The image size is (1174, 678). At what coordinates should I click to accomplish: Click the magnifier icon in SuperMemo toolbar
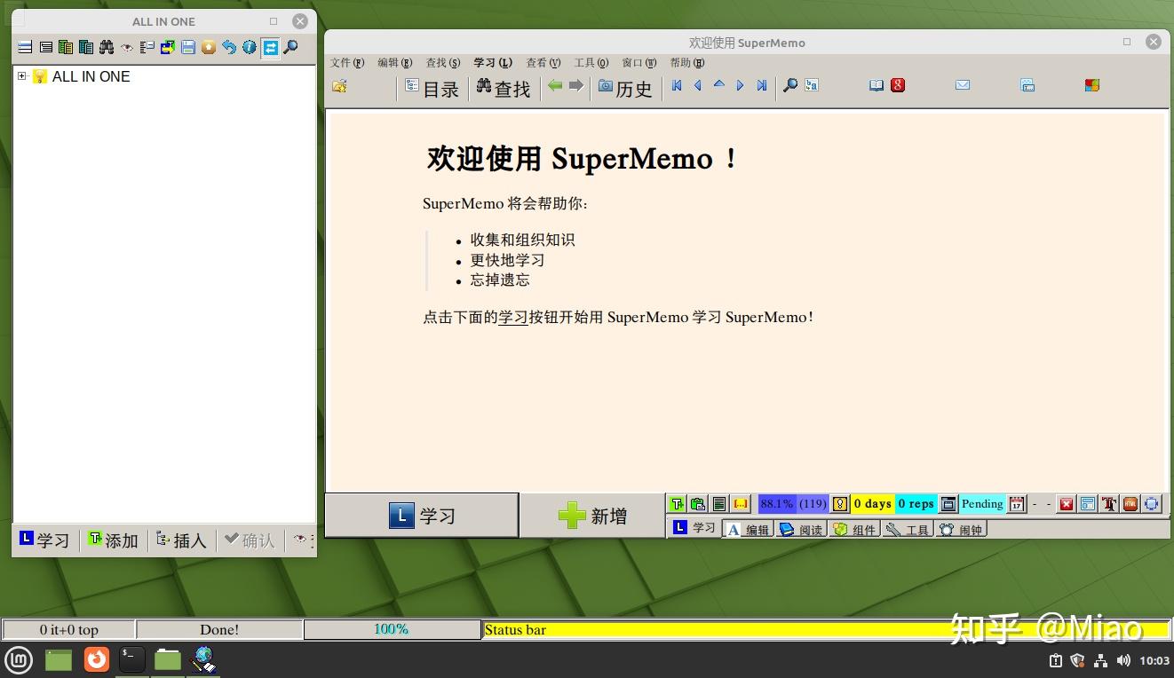pyautogui.click(x=790, y=86)
